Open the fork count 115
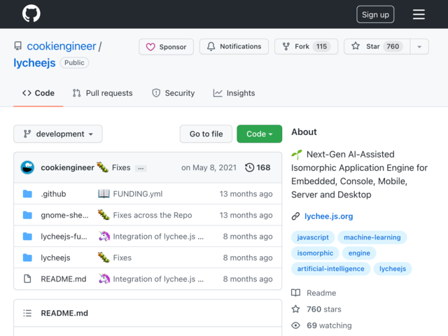448x336 pixels. pos(321,47)
